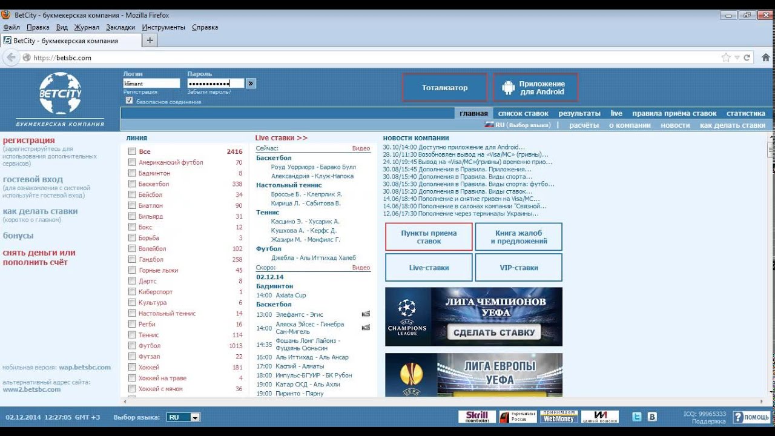Open the address bar history dropdown arrow

point(737,58)
